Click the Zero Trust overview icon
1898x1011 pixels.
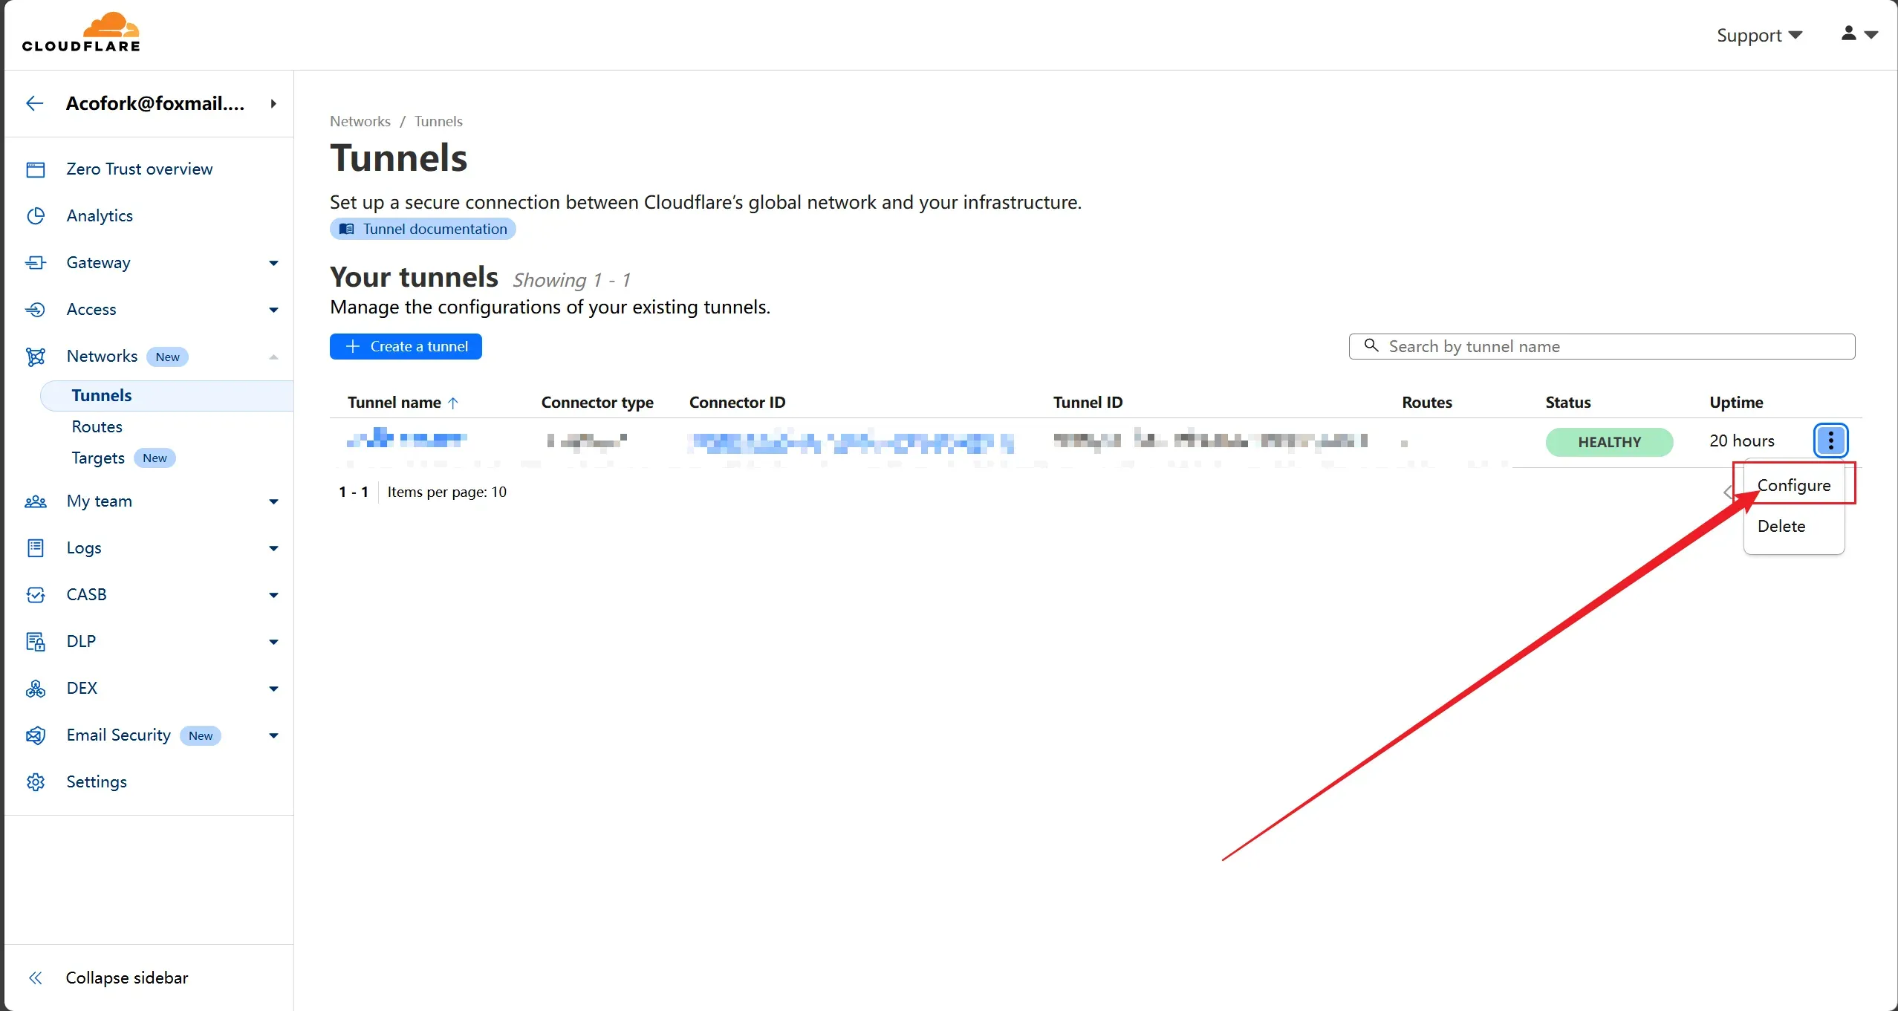coord(36,169)
